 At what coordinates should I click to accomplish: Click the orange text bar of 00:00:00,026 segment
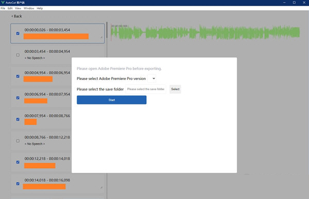56,36
